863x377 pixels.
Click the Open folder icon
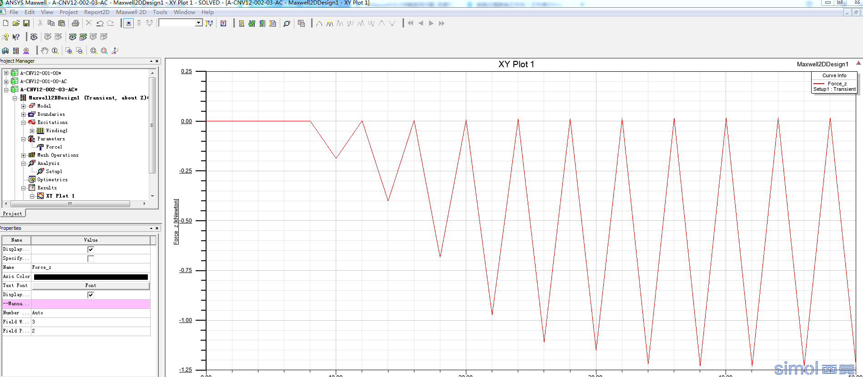pyautogui.click(x=16, y=23)
